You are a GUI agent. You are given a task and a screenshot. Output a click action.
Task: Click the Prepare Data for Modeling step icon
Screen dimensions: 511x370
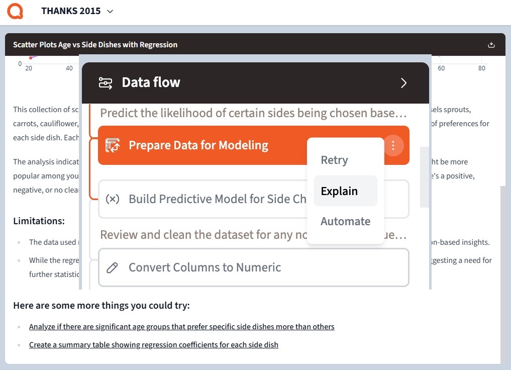point(113,146)
